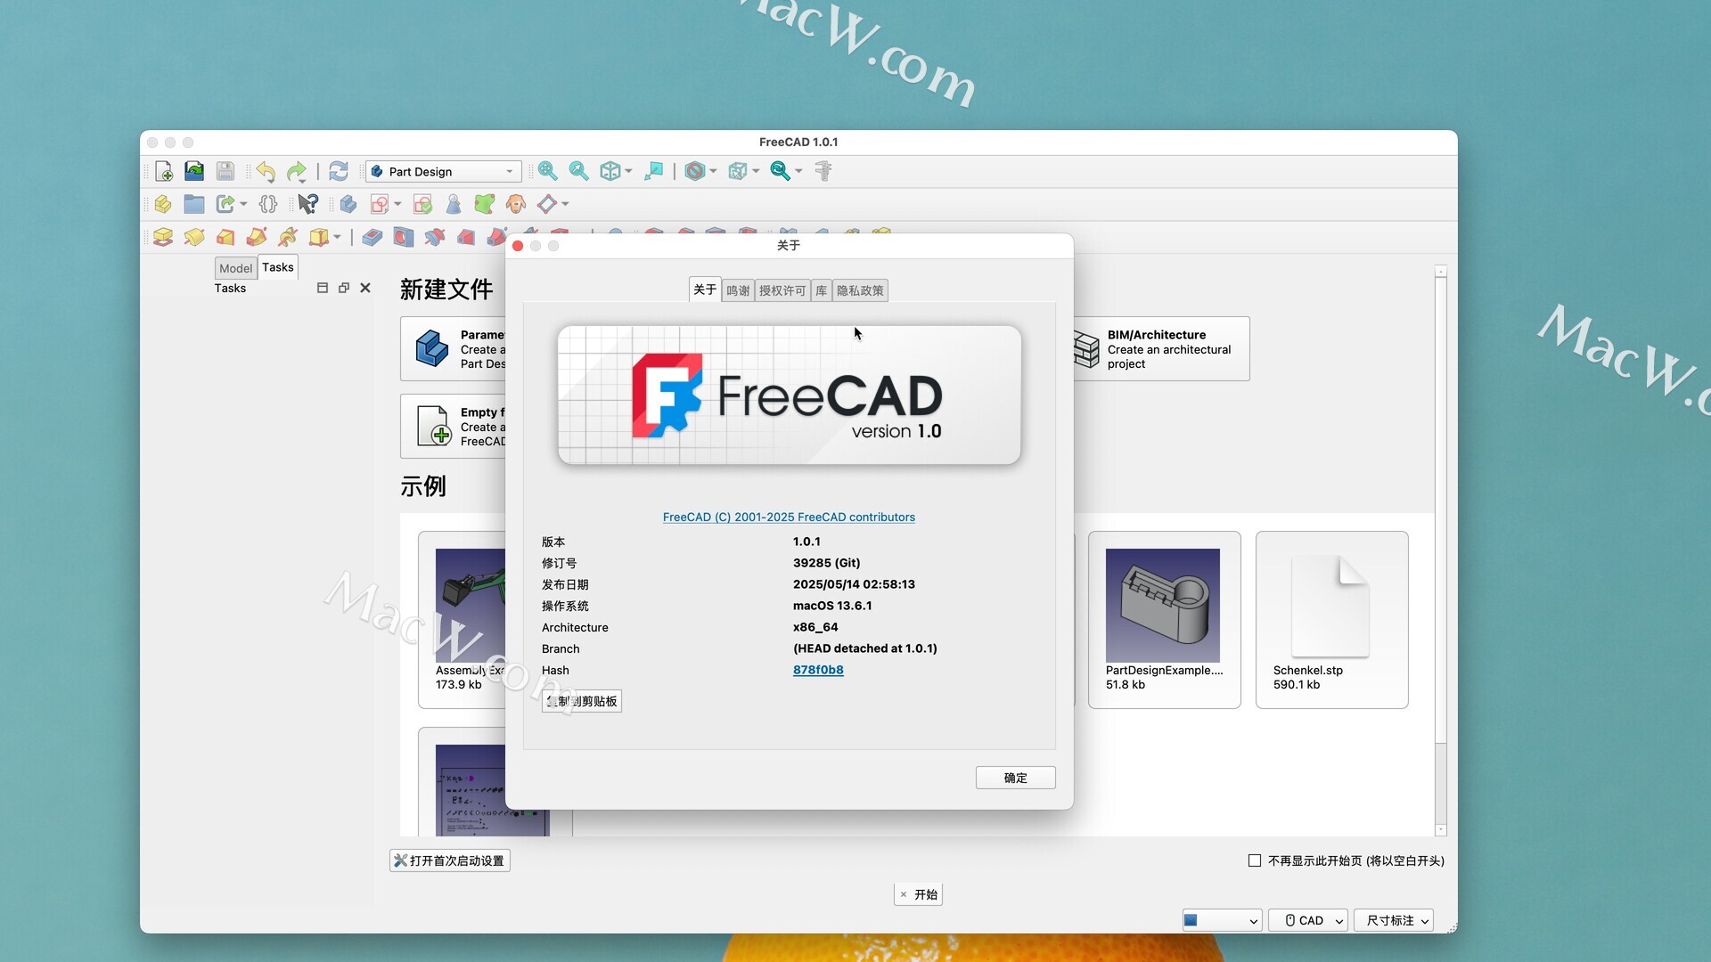Click the VarSet curly braces icon
The width and height of the screenshot is (1711, 962).
pos(268,204)
